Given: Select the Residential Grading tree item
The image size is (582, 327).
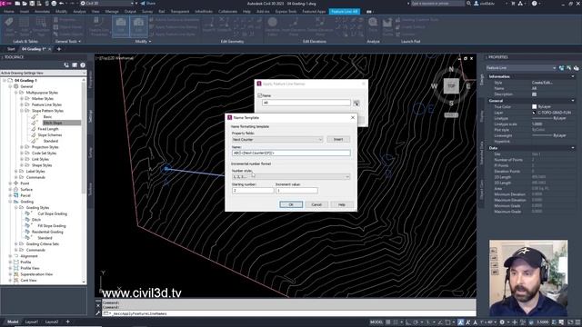Looking at the screenshot, I should pyautogui.click(x=47, y=232).
